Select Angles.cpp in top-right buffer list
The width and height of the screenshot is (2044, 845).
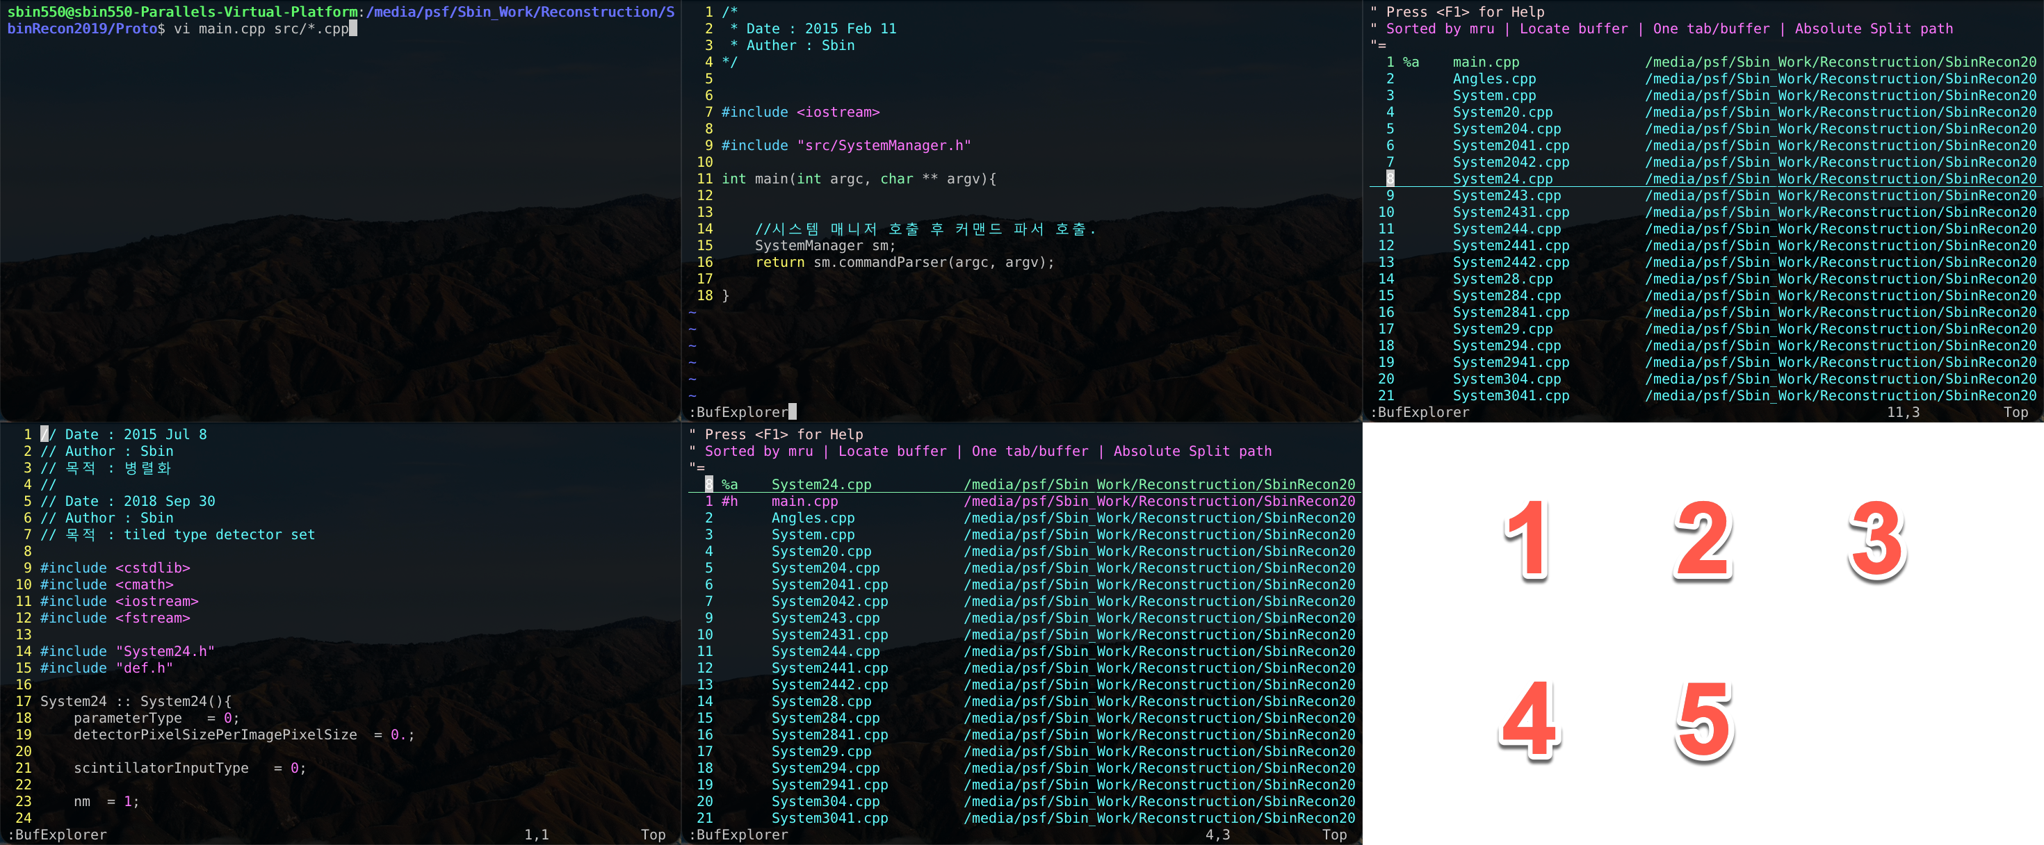pos(1493,79)
